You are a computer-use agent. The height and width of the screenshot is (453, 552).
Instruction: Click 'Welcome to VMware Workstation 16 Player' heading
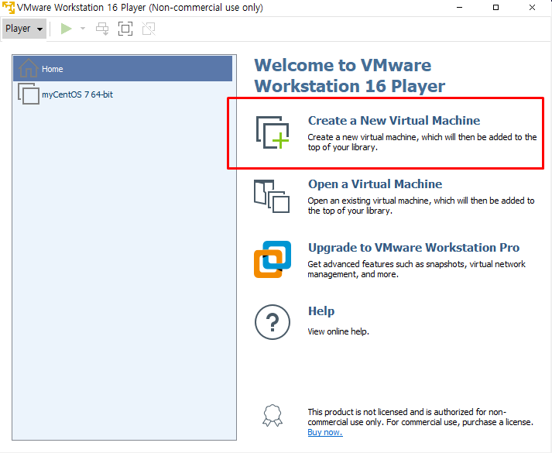click(x=350, y=75)
